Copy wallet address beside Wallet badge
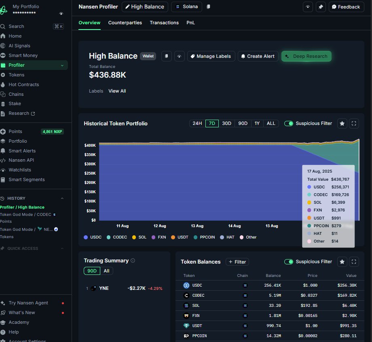Image resolution: width=372 pixels, height=342 pixels. click(x=167, y=56)
